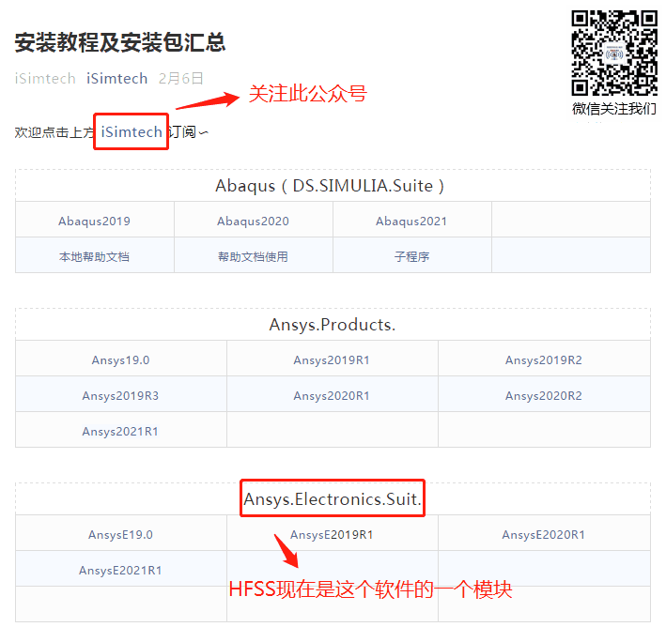Open the AnsysE19.0 link
Screen dimensions: 666x627
120,535
